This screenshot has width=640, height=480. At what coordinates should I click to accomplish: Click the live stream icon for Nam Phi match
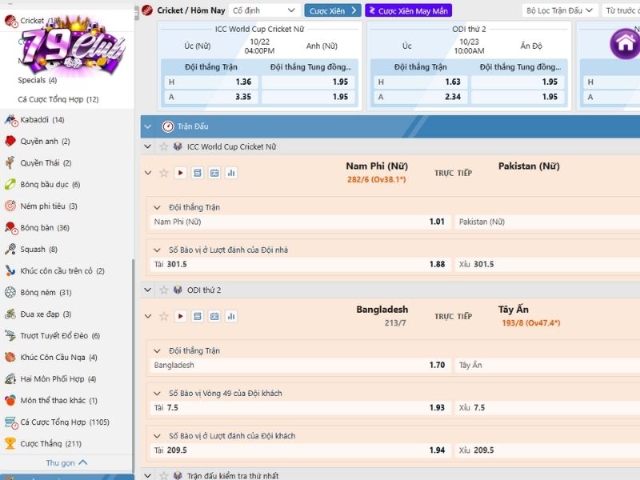[x=181, y=173]
